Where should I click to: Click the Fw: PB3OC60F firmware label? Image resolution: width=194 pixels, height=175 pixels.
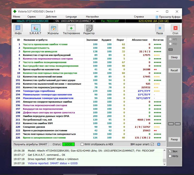[x=110, y=21]
